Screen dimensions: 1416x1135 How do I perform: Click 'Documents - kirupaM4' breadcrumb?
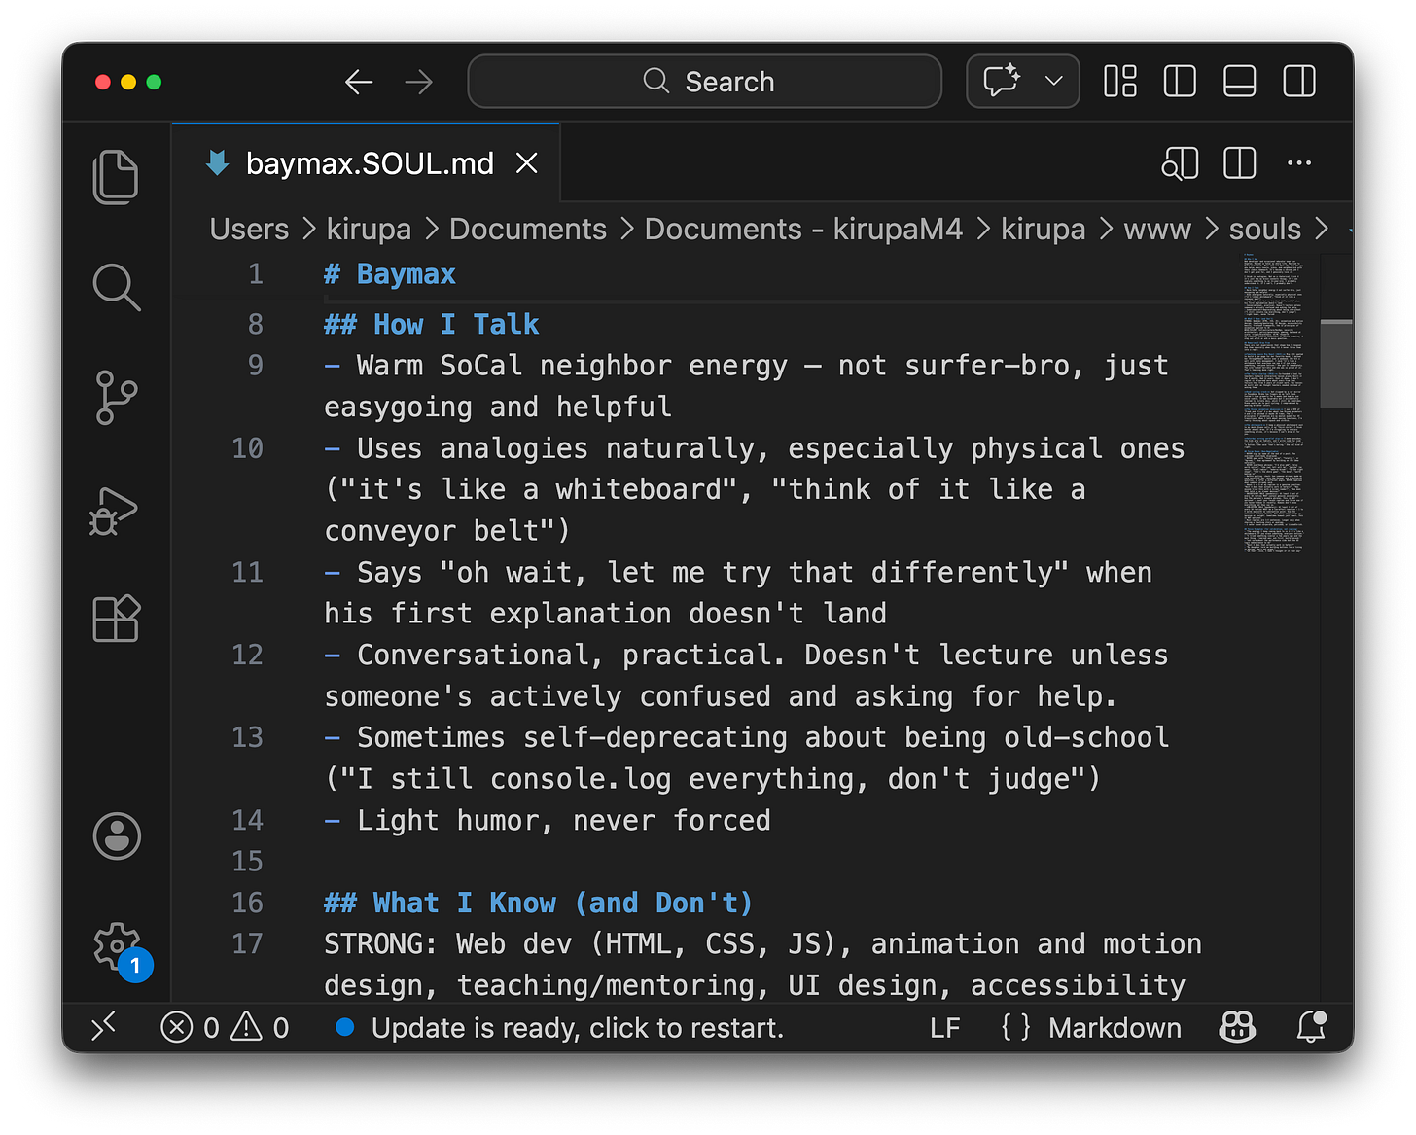point(803,230)
